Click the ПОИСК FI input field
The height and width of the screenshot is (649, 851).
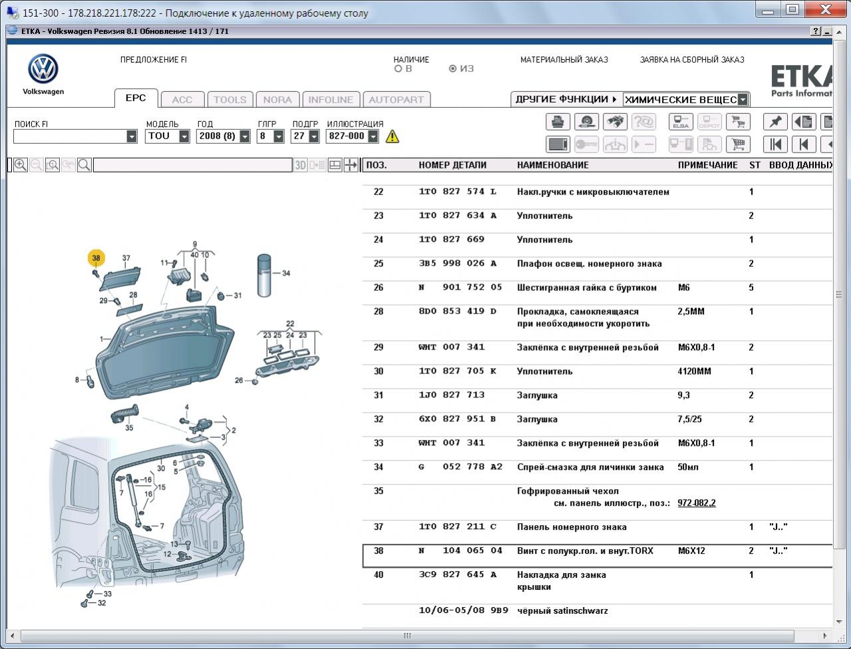pos(69,136)
